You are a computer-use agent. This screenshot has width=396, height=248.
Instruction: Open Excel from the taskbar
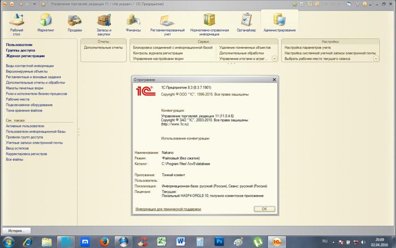(162, 242)
